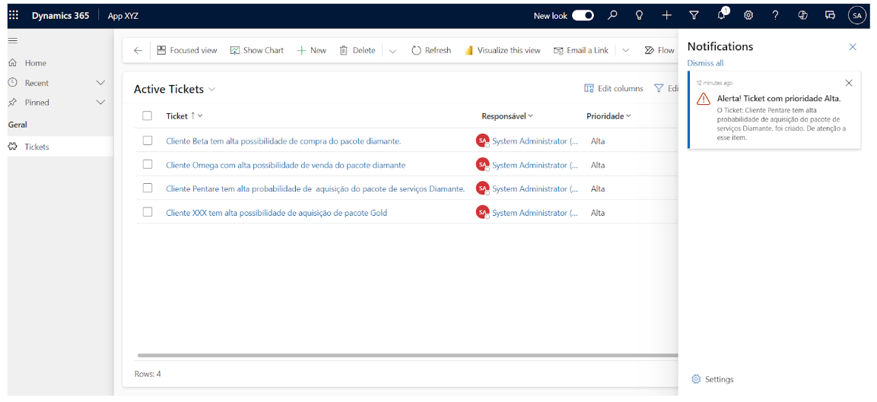Click the search magnifier icon in header
Image resolution: width=877 pixels, height=402 pixels.
(x=612, y=15)
